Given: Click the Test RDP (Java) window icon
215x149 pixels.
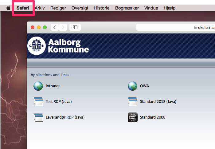Looking at the screenshot, I should point(38,102).
